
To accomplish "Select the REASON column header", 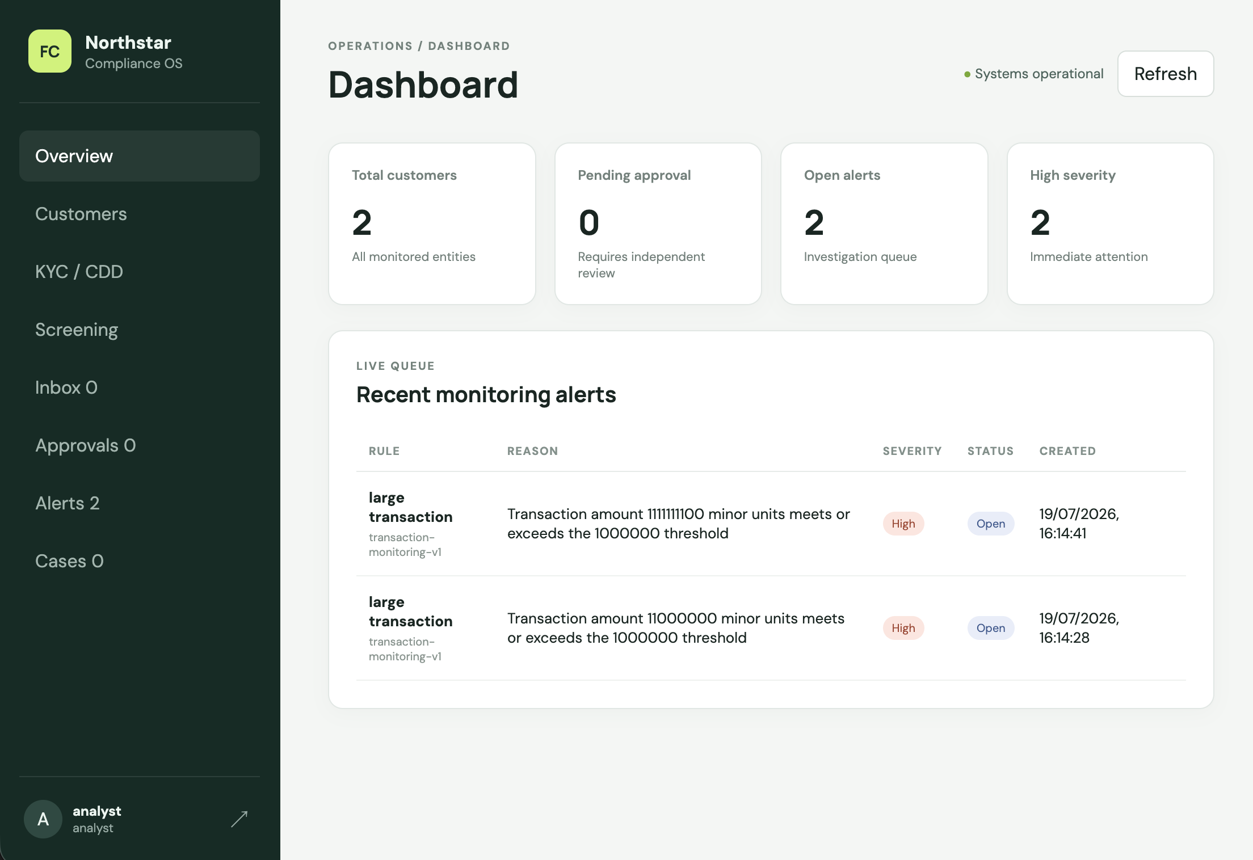I will (532, 451).
